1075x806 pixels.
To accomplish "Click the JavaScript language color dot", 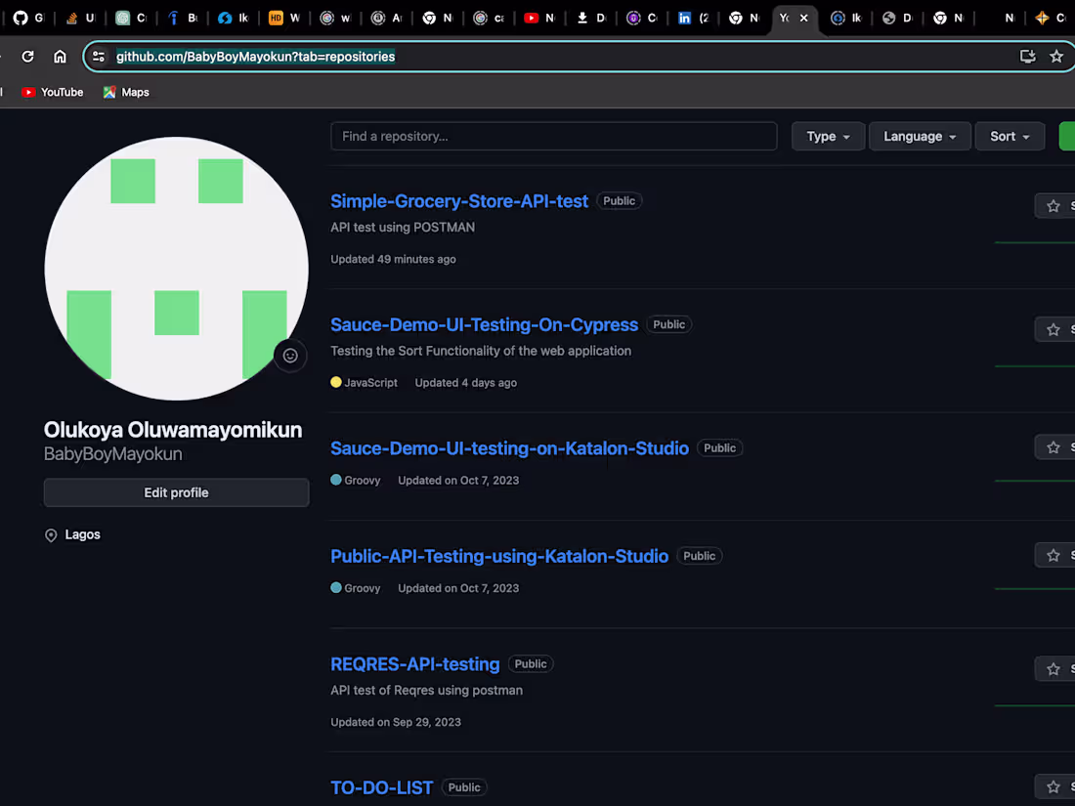I will point(336,382).
